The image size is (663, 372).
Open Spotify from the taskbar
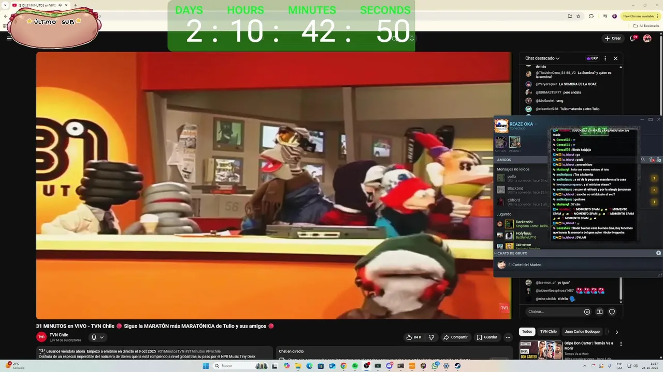(x=355, y=366)
